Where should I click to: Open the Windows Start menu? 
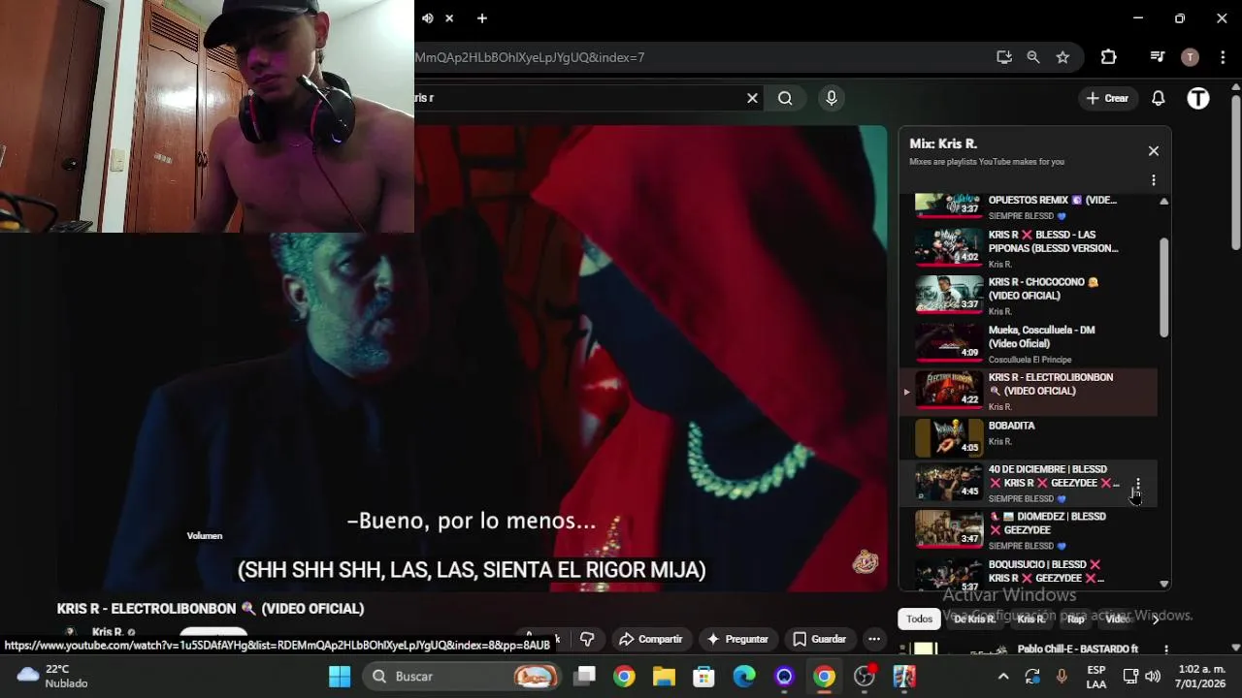click(x=340, y=677)
